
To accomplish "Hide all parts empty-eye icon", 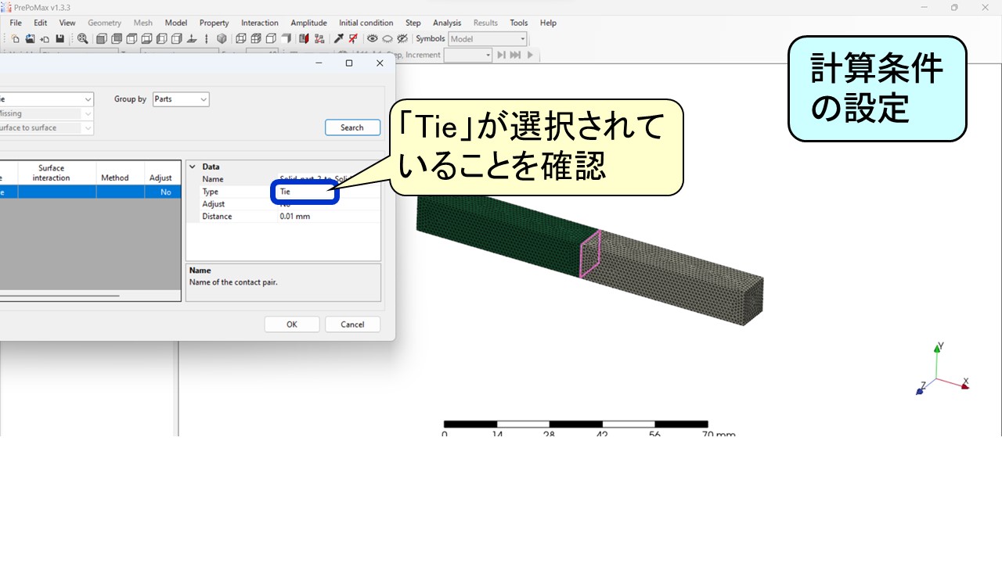I will [x=387, y=38].
